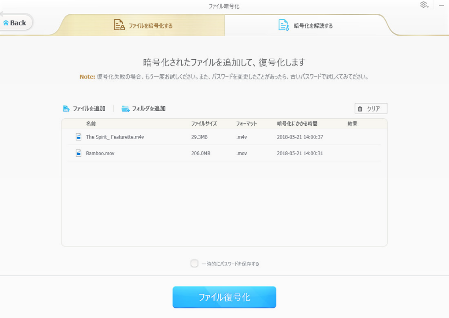This screenshot has height=318, width=449.
Task: Select The Spirit_ Featurette.m4v file name
Action: click(115, 137)
